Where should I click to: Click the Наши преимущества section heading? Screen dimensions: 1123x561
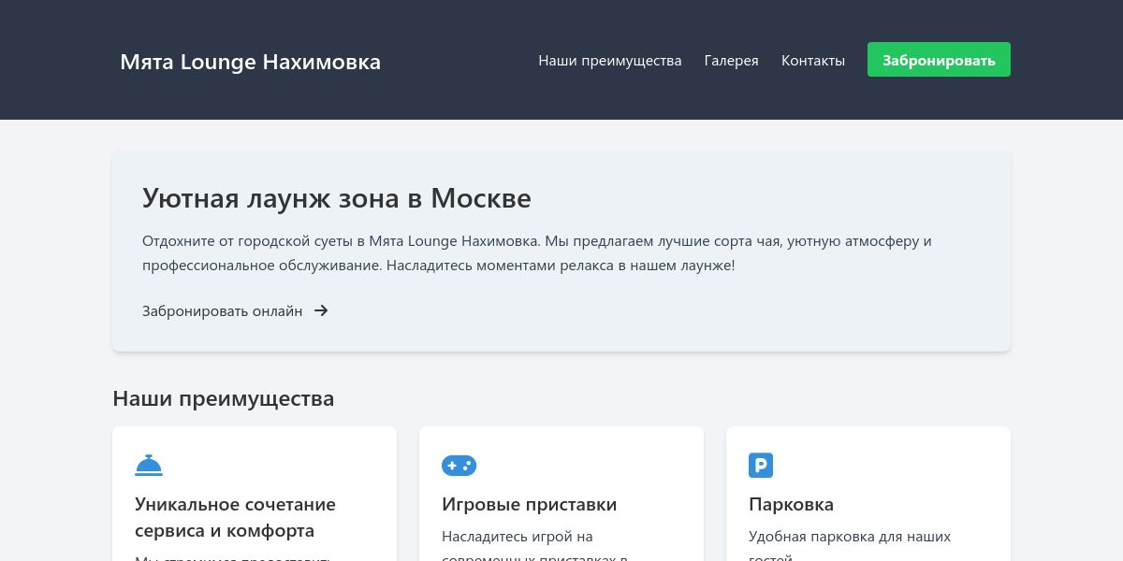point(224,398)
